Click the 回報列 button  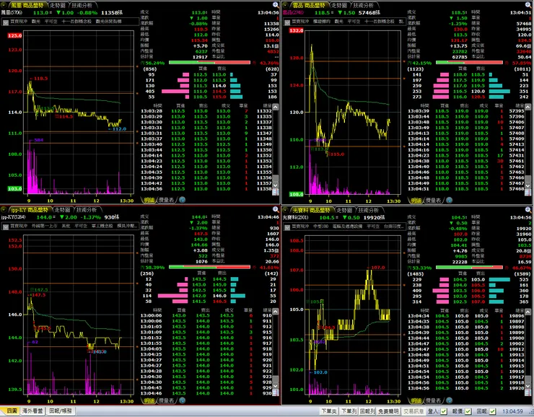click(x=367, y=411)
